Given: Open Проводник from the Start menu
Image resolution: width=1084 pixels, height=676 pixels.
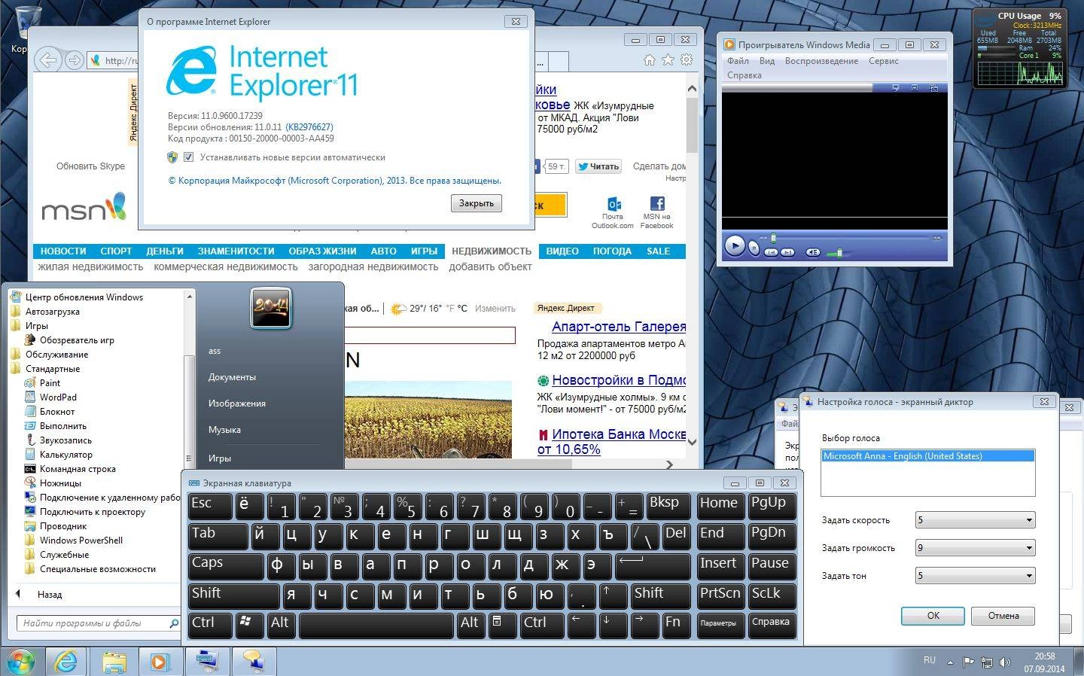Looking at the screenshot, I should (x=63, y=525).
